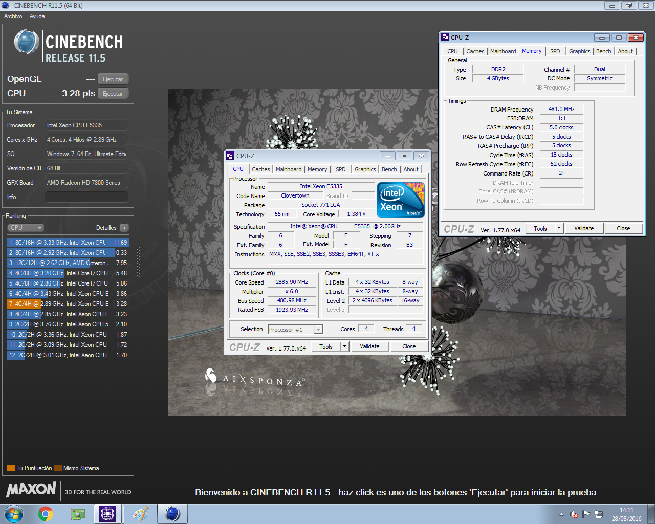Click the network tray icon
The width and height of the screenshot is (655, 524).
pyautogui.click(x=599, y=514)
